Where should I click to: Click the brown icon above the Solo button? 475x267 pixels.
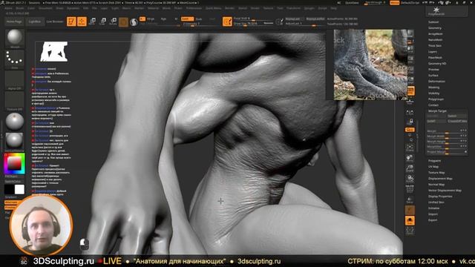pyautogui.click(x=410, y=210)
